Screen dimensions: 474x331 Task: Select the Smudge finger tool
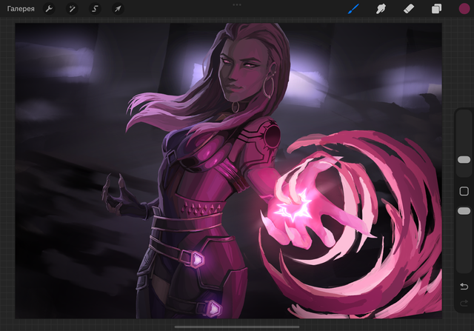(x=381, y=9)
